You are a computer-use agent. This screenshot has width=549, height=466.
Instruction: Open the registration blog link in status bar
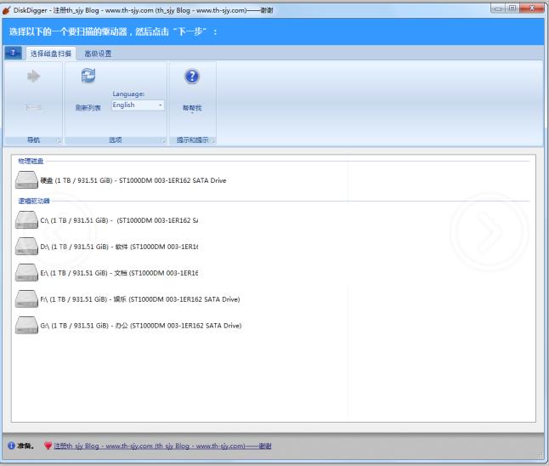(161, 446)
